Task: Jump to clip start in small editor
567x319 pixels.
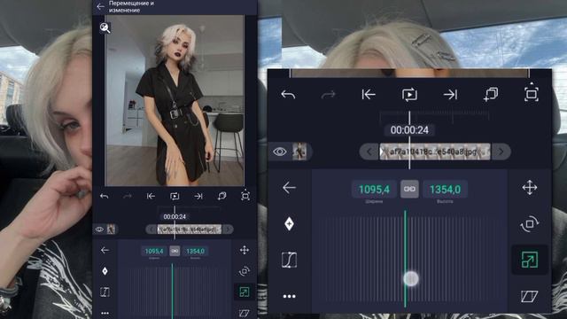Action: (x=151, y=196)
